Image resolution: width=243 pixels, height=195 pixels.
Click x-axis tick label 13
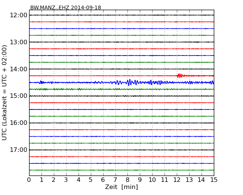click(x=189, y=180)
